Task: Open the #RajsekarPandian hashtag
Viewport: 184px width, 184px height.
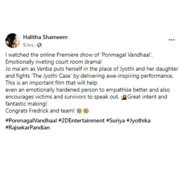Action: [x=27, y=128]
